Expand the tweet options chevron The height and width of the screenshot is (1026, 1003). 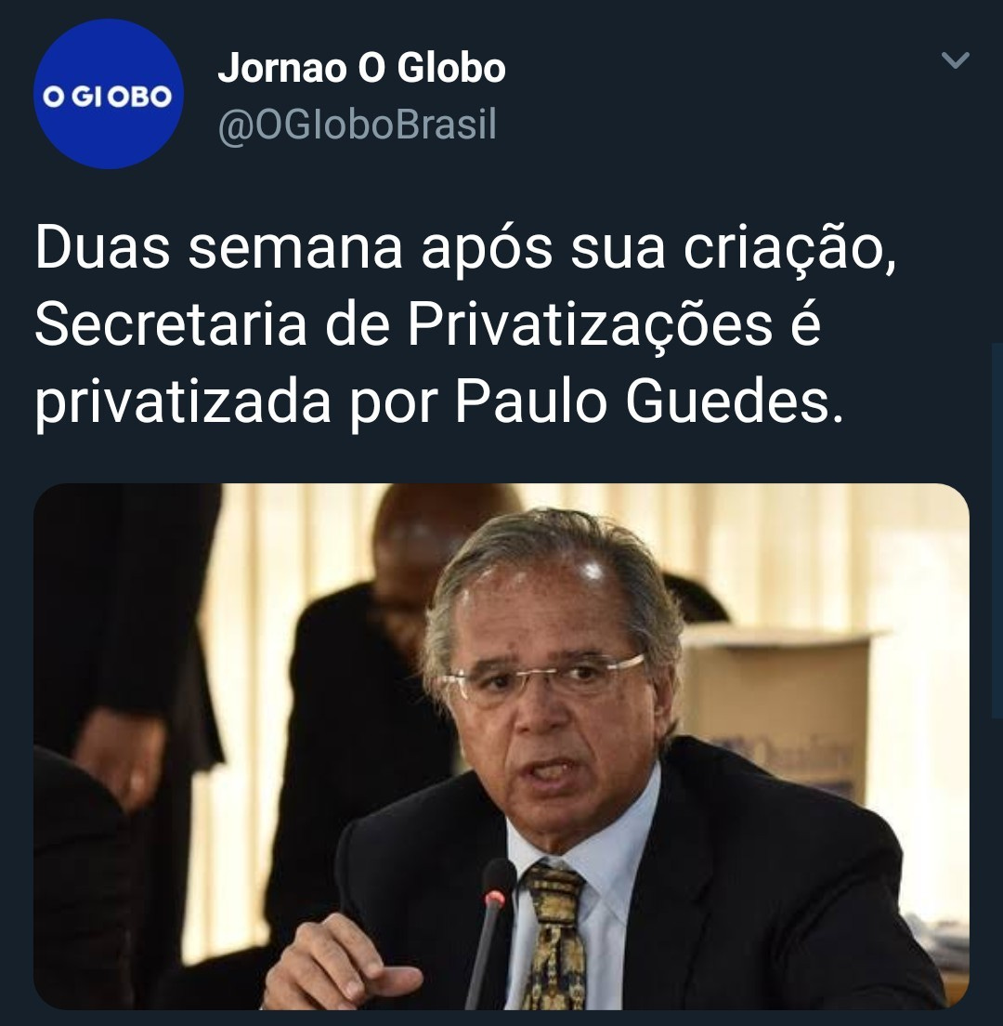pyautogui.click(x=955, y=60)
